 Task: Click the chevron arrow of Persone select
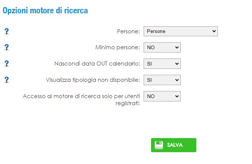214,31
